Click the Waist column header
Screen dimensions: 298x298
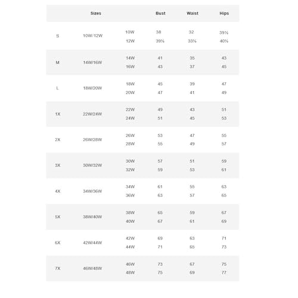193,13
